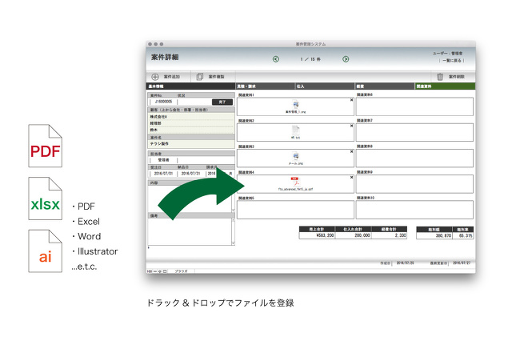Click the 受注日 date field 2016/07/01
512x341 pixels.
163,172
